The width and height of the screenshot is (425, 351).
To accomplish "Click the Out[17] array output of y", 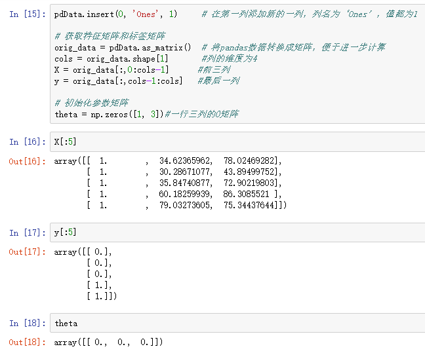I will click(x=85, y=274).
